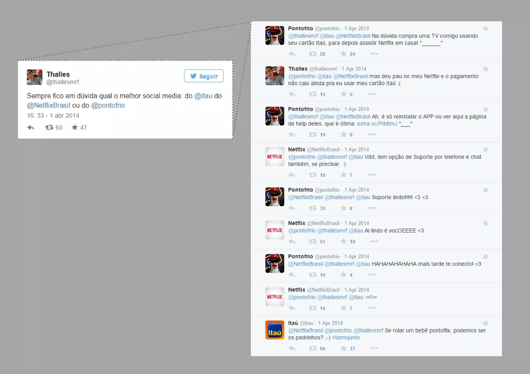530x374 pixels.
Task: Open Itaú's profile avatar
Action: pos(275,330)
